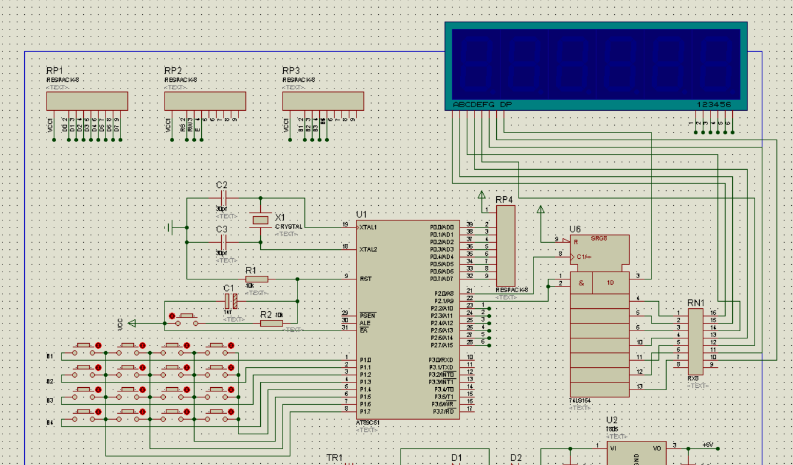Click the VCC power terminal arrow

coord(132,323)
